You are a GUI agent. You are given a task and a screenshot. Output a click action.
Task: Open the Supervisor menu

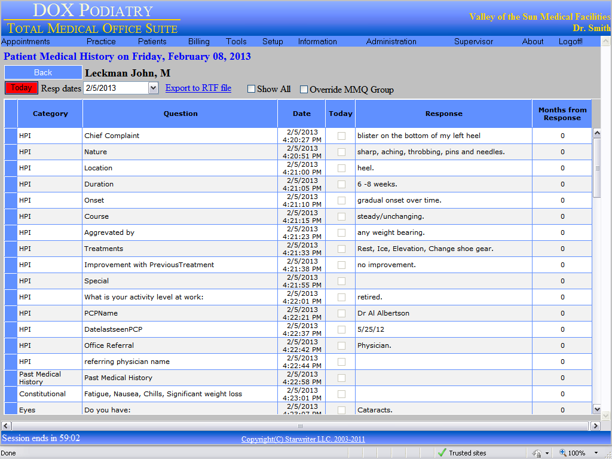(473, 41)
